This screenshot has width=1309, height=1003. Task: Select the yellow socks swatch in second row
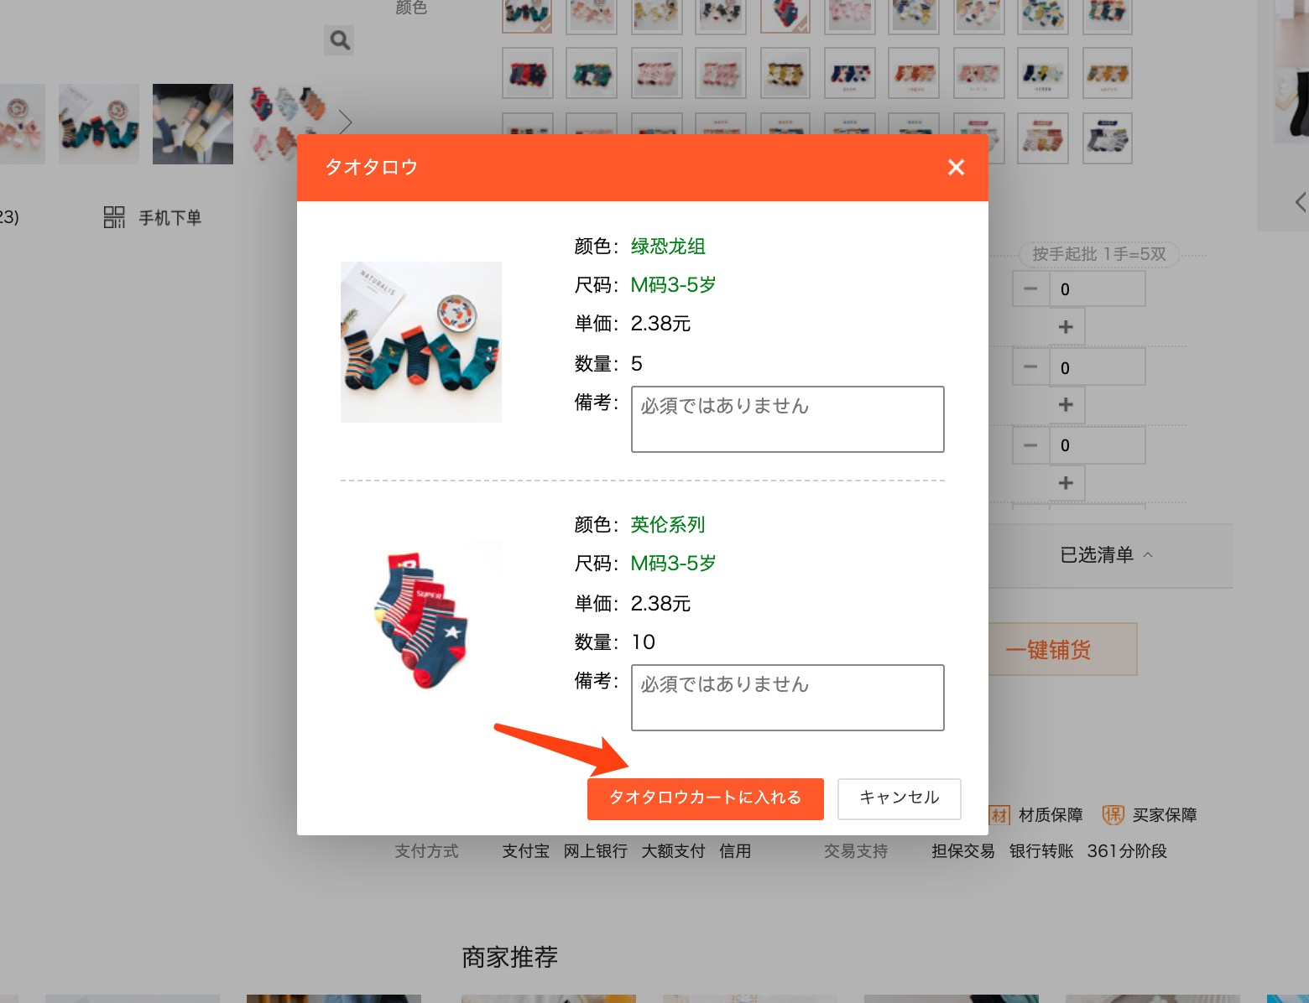coord(785,74)
